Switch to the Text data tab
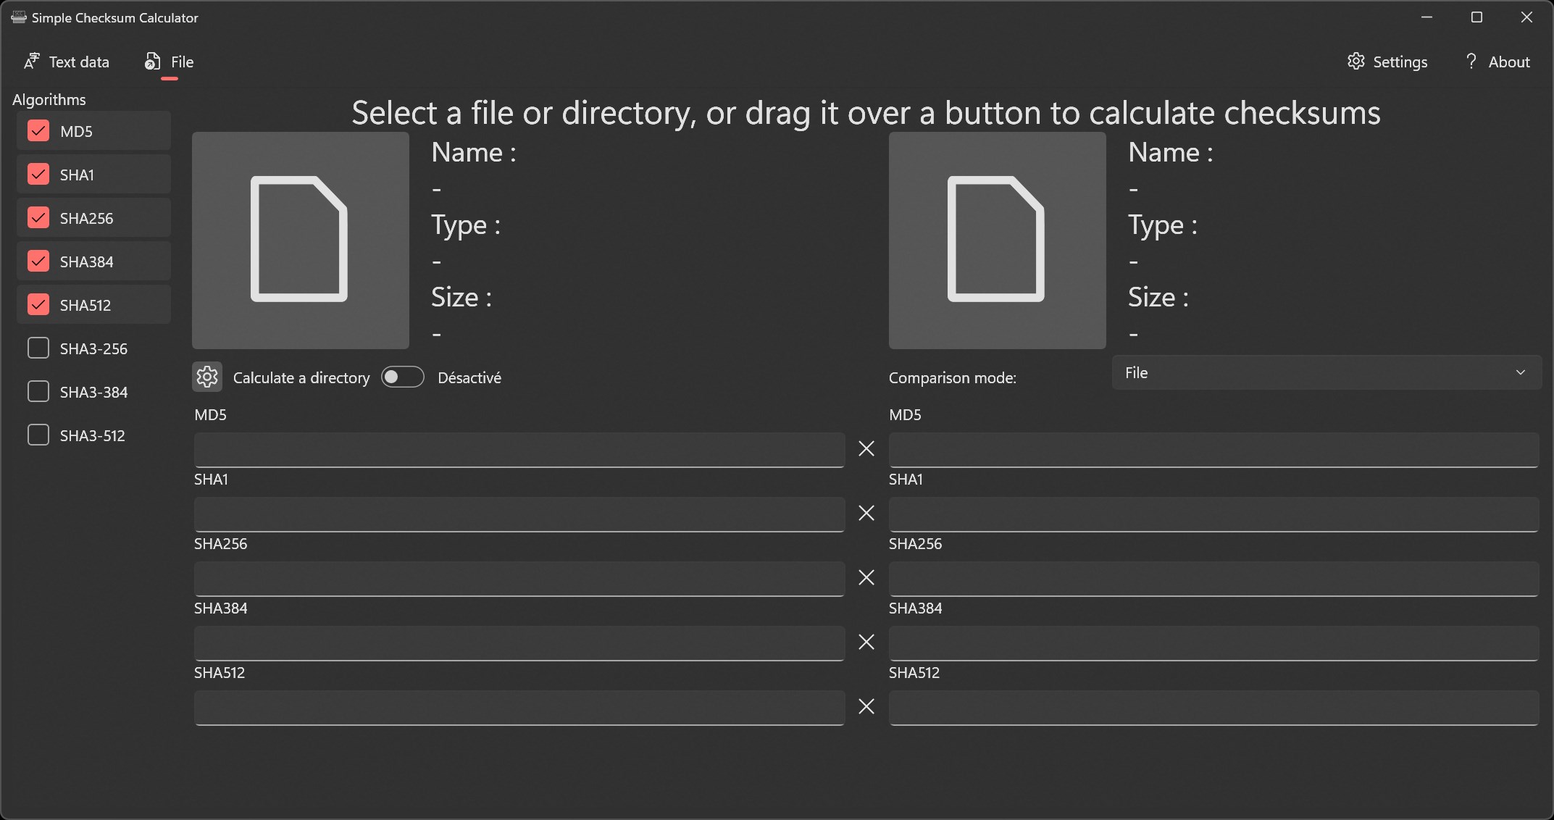 pos(67,62)
